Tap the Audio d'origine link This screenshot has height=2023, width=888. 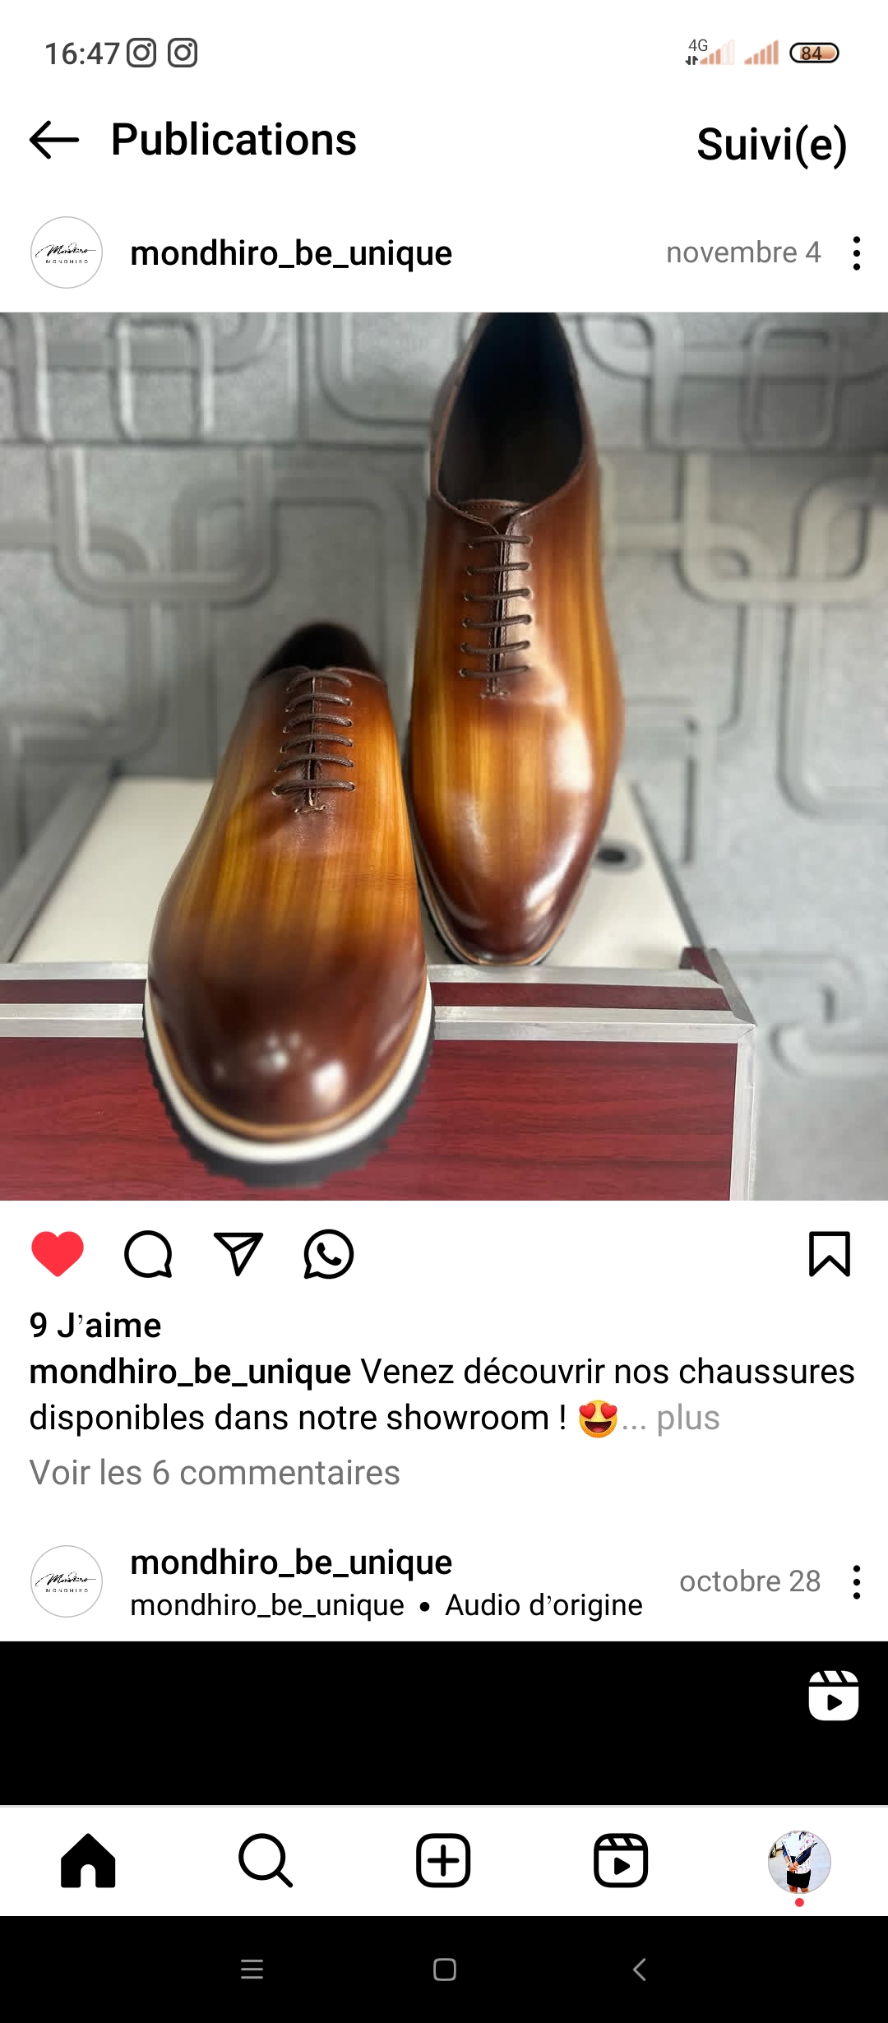point(543,1605)
